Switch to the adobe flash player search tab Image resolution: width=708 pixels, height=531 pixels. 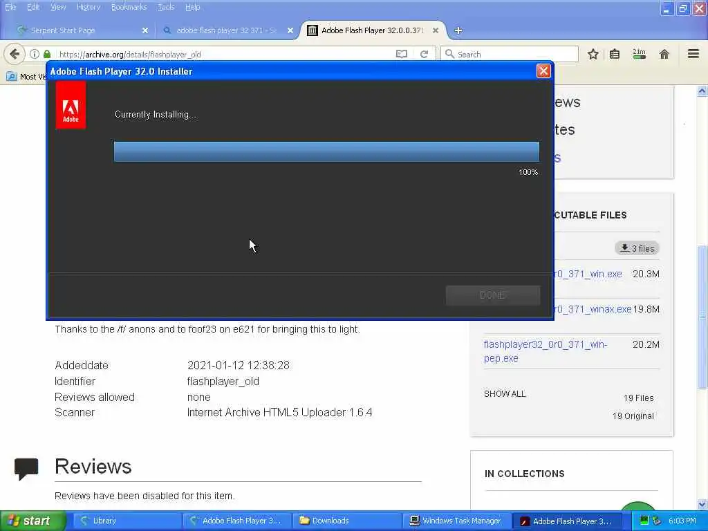[x=226, y=30]
